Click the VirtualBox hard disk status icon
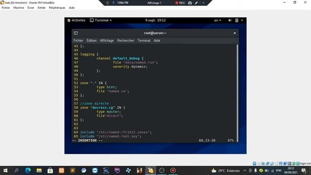The width and height of the screenshot is (311, 175). [254, 163]
